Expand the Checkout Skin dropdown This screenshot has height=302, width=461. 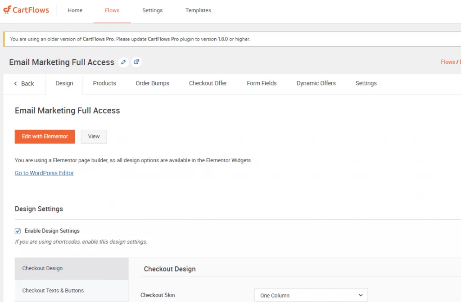(x=311, y=295)
